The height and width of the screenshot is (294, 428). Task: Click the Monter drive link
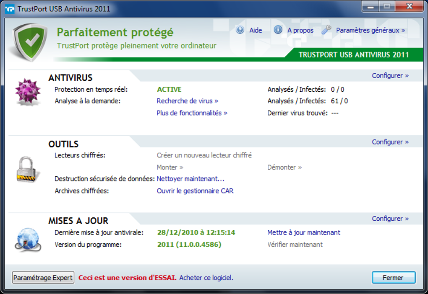(170, 167)
